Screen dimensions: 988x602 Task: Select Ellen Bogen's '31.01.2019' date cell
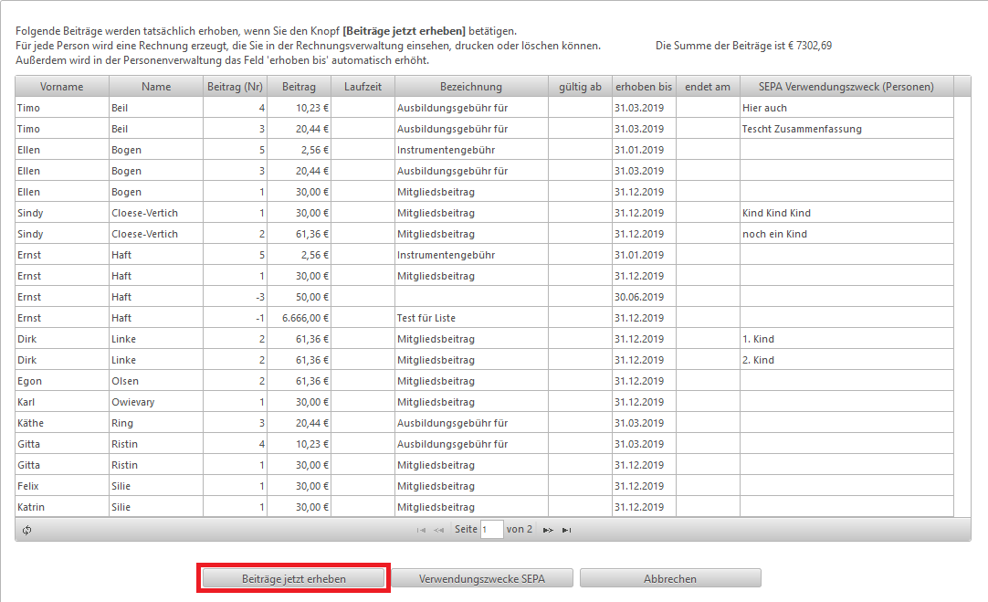[x=644, y=150]
